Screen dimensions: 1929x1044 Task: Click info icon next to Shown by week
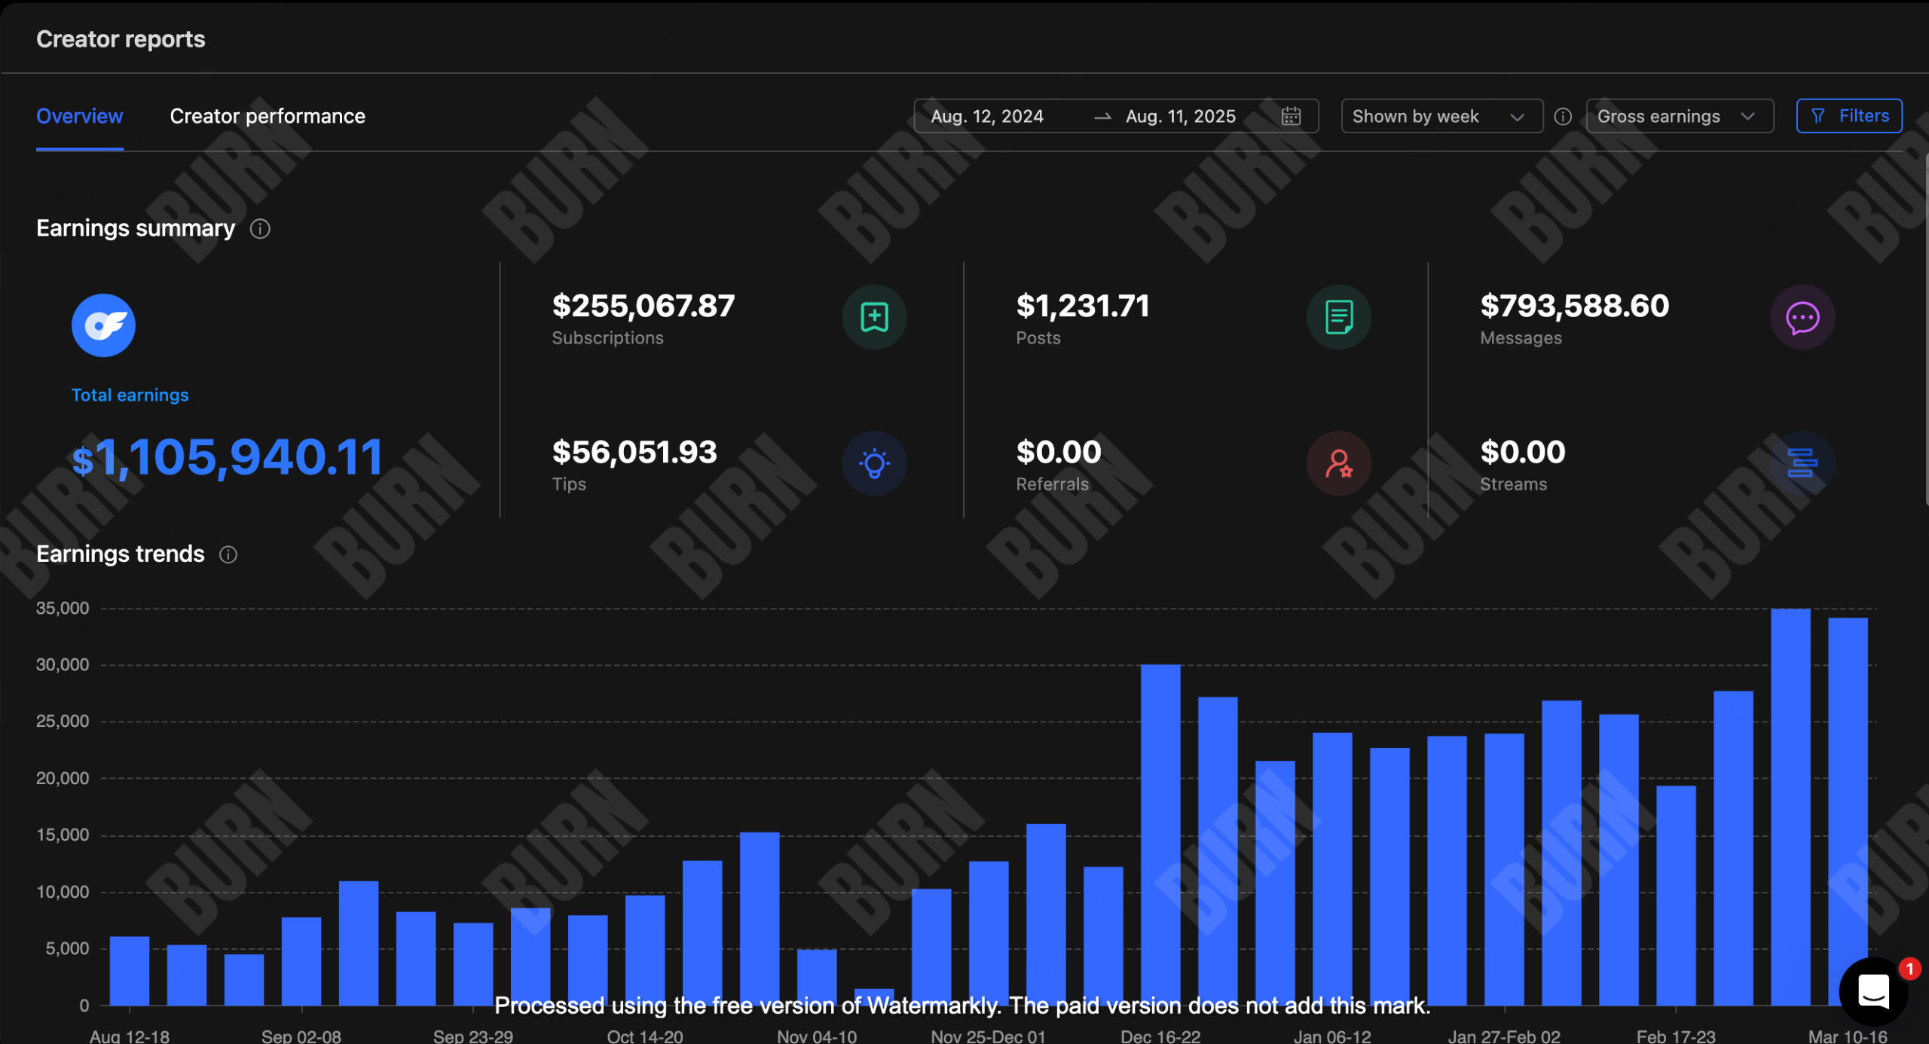point(1564,116)
